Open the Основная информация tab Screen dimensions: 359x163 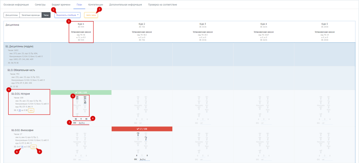(16, 5)
